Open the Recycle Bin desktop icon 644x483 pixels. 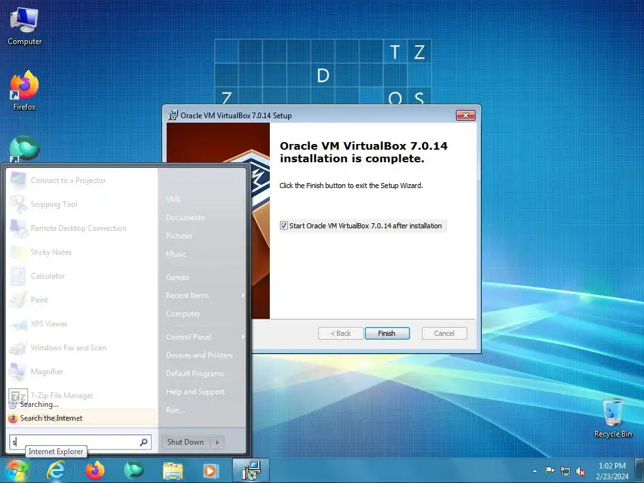613,418
